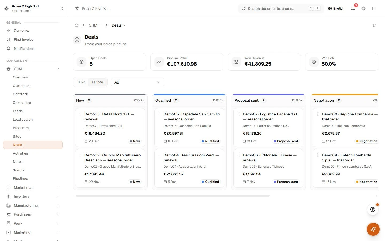This screenshot has width=385, height=241.
Task: Select the Deals sidebar item
Action: tap(33, 145)
